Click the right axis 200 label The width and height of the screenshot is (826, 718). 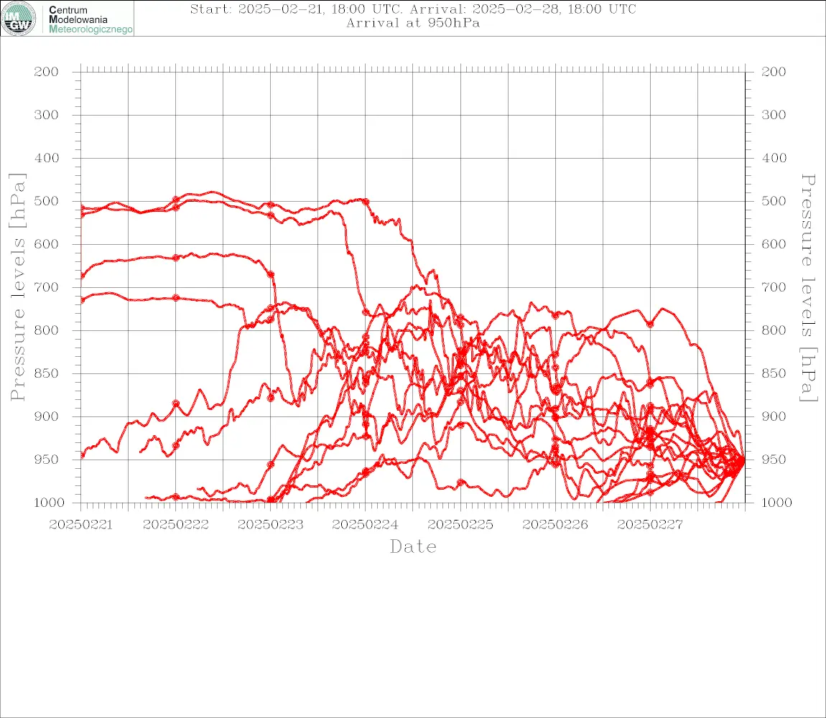click(x=774, y=72)
